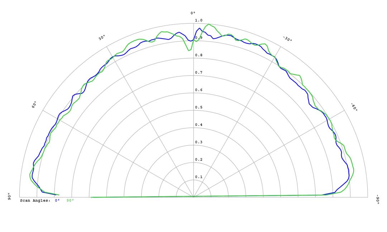The height and width of the screenshot is (232, 387).
Task: Click the "Scan Angles:" legend label
Action: tap(35, 201)
